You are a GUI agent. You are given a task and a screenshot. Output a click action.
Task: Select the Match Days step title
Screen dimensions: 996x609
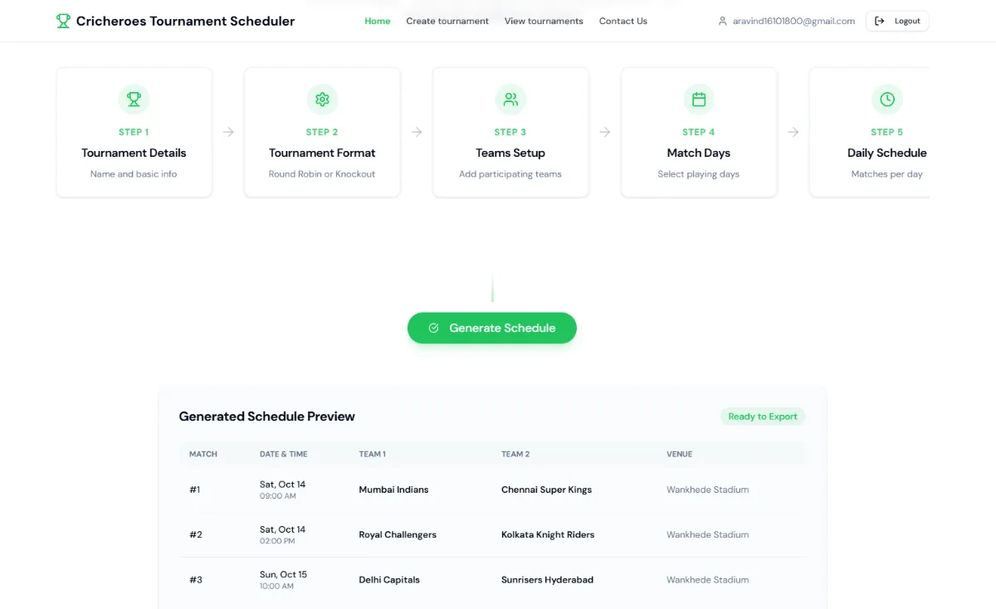click(x=699, y=153)
